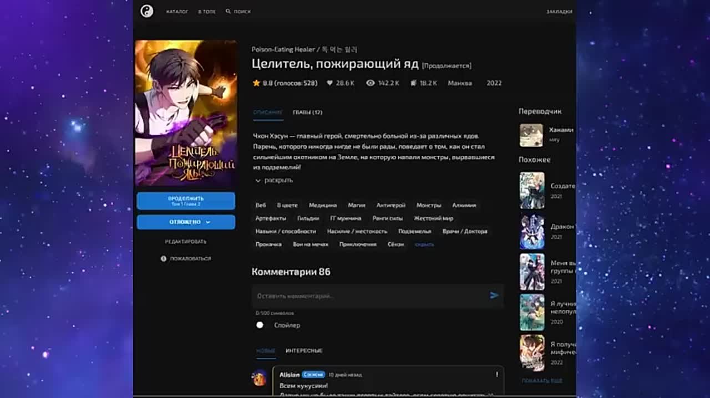Click the Сёнэн tag
This screenshot has width=710, height=398.
pyautogui.click(x=396, y=244)
